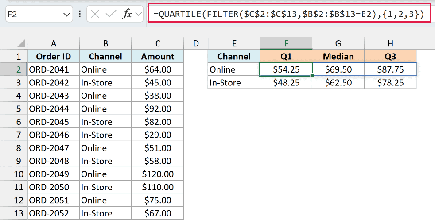Click the Enter checkmark formula icon
Viewport: 435px width, 220px height.
click(111, 14)
